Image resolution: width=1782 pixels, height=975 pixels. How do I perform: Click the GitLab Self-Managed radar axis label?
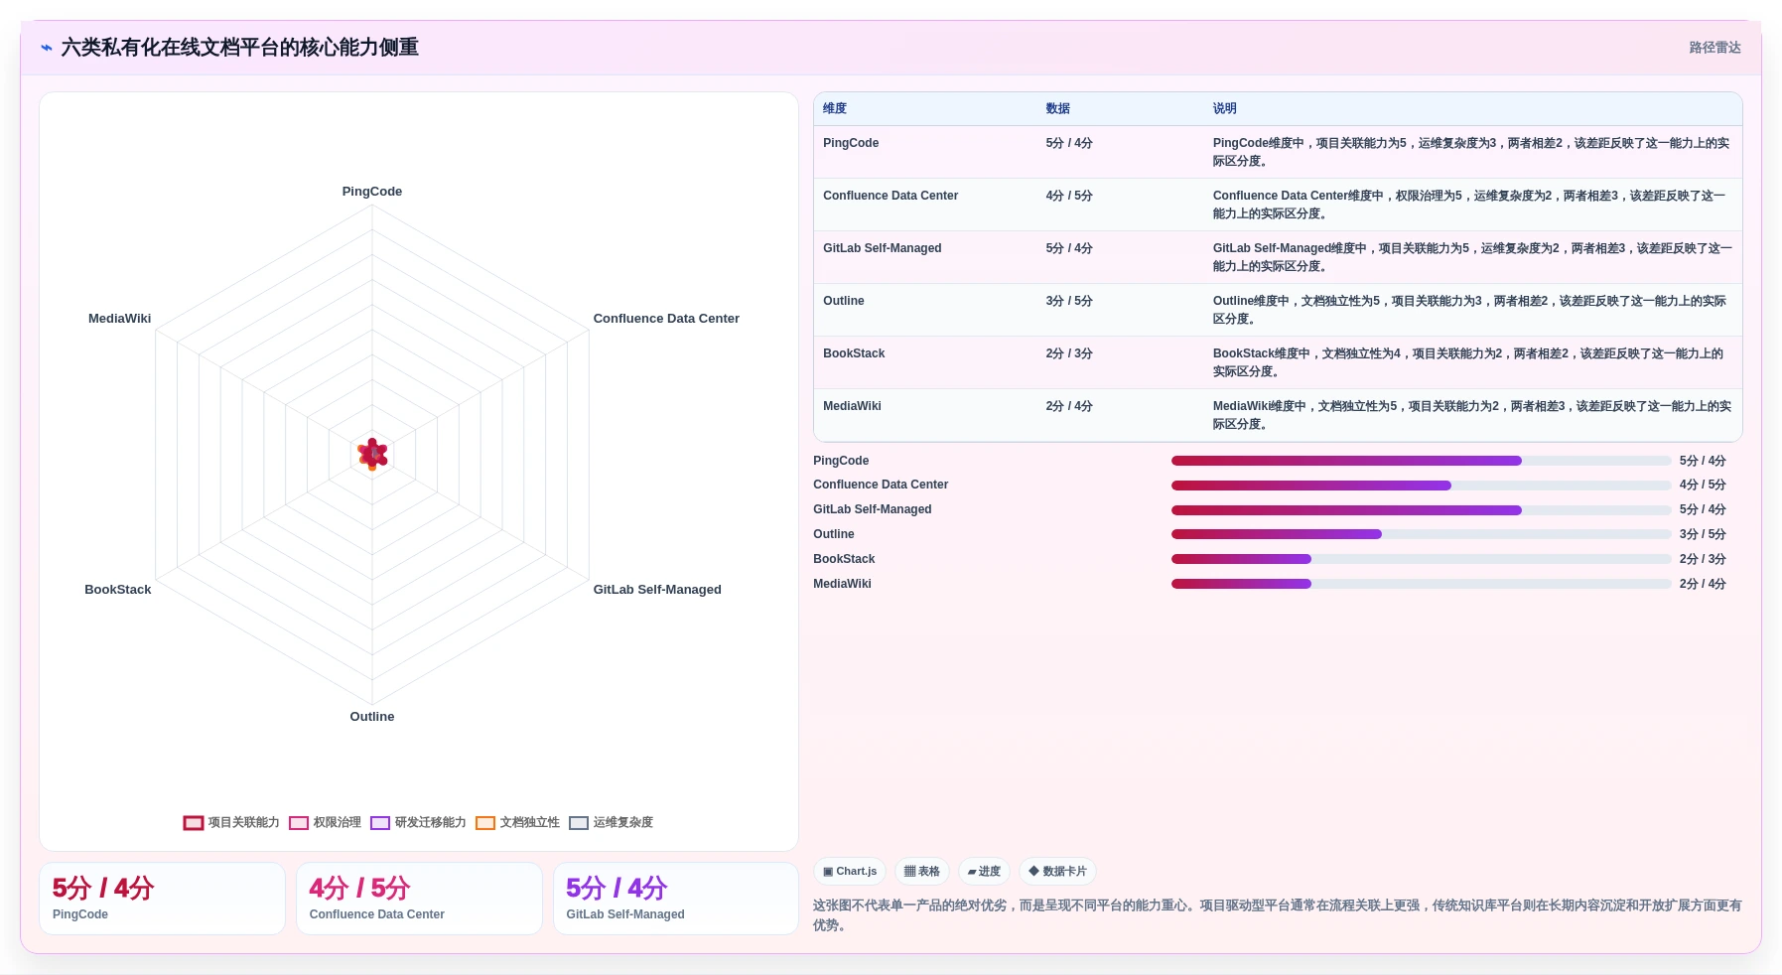(x=657, y=590)
